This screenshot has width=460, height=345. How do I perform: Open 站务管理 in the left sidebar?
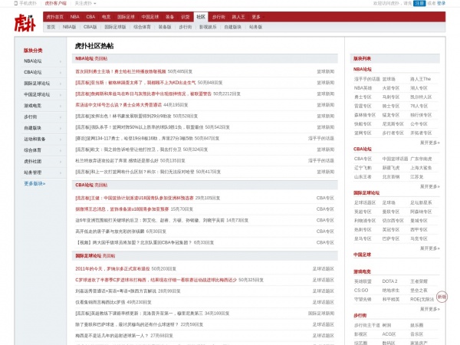click(x=32, y=172)
